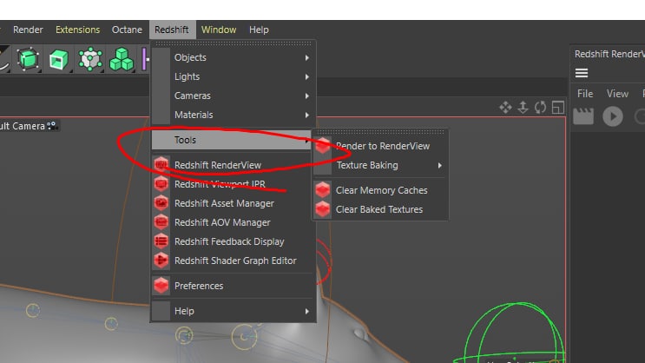Image resolution: width=645 pixels, height=363 pixels.
Task: Open the Window menu
Action: click(x=219, y=30)
